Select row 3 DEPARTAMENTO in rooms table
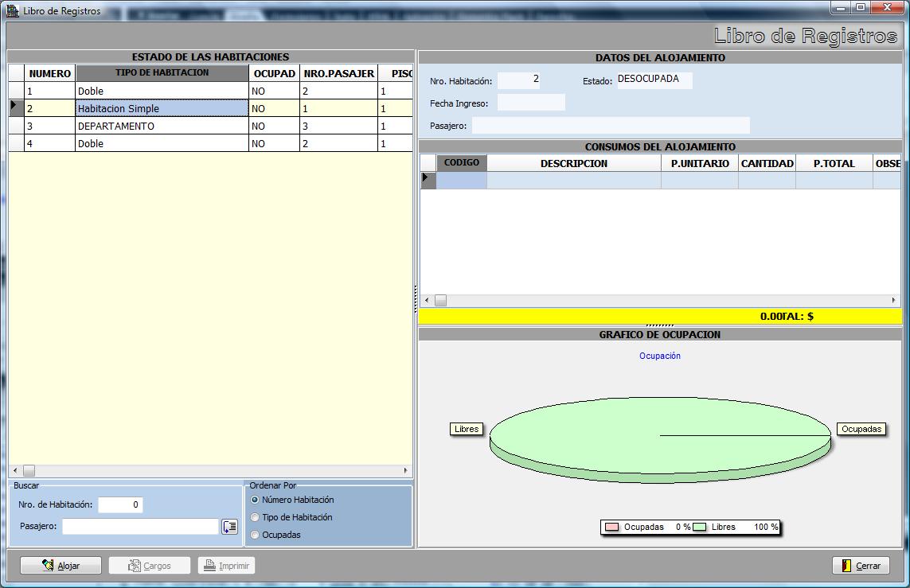This screenshot has width=910, height=588. (x=162, y=127)
